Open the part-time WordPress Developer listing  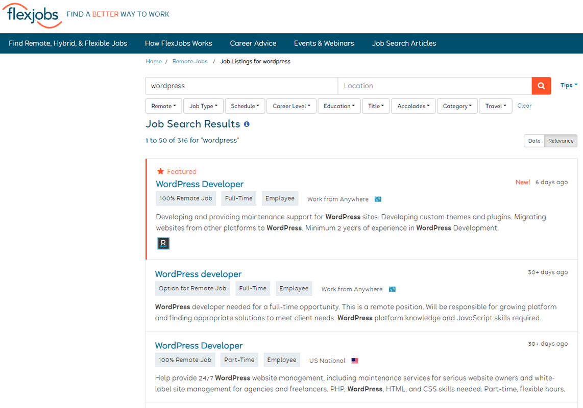[x=199, y=346]
